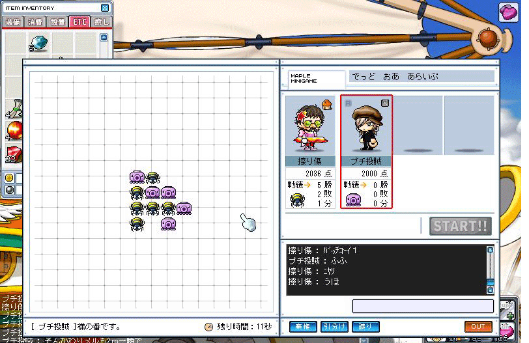
Task: Click the 擦り傷 name label
Action: tap(309, 161)
